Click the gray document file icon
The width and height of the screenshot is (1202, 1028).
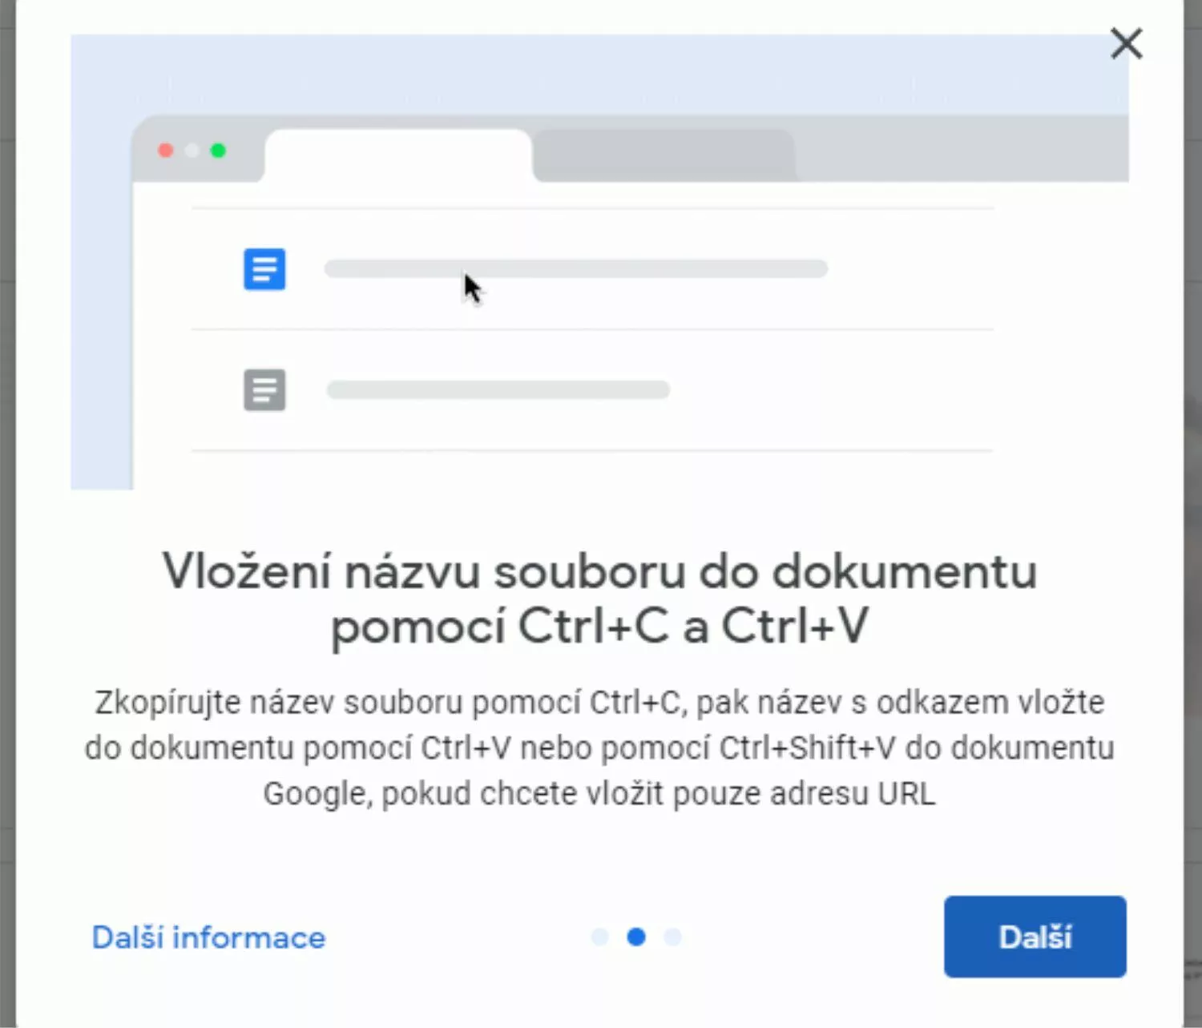[264, 390]
